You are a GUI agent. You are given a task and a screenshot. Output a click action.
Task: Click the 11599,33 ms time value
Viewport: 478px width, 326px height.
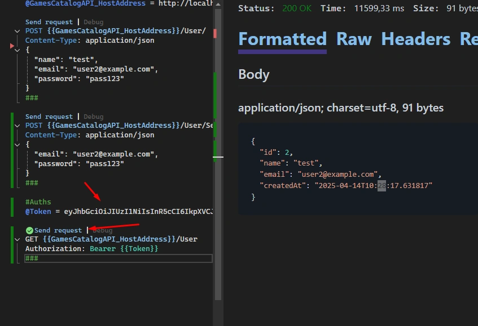coord(379,8)
